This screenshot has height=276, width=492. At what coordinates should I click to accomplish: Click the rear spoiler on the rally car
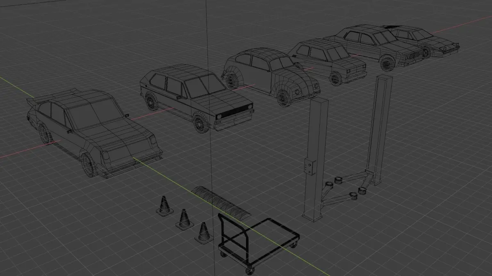coord(51,96)
